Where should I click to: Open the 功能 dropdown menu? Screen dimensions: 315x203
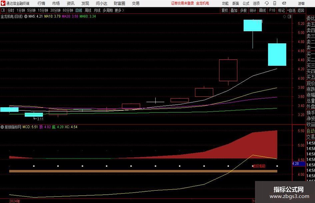tap(225, 3)
